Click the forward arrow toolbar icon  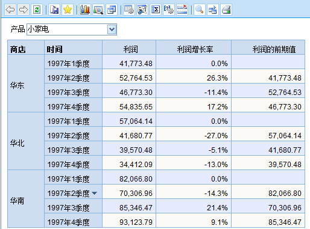pos(24,10)
